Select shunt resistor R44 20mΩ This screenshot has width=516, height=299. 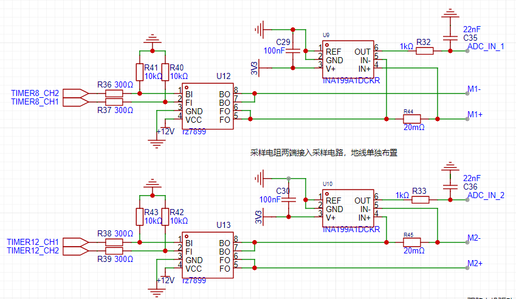pos(411,119)
